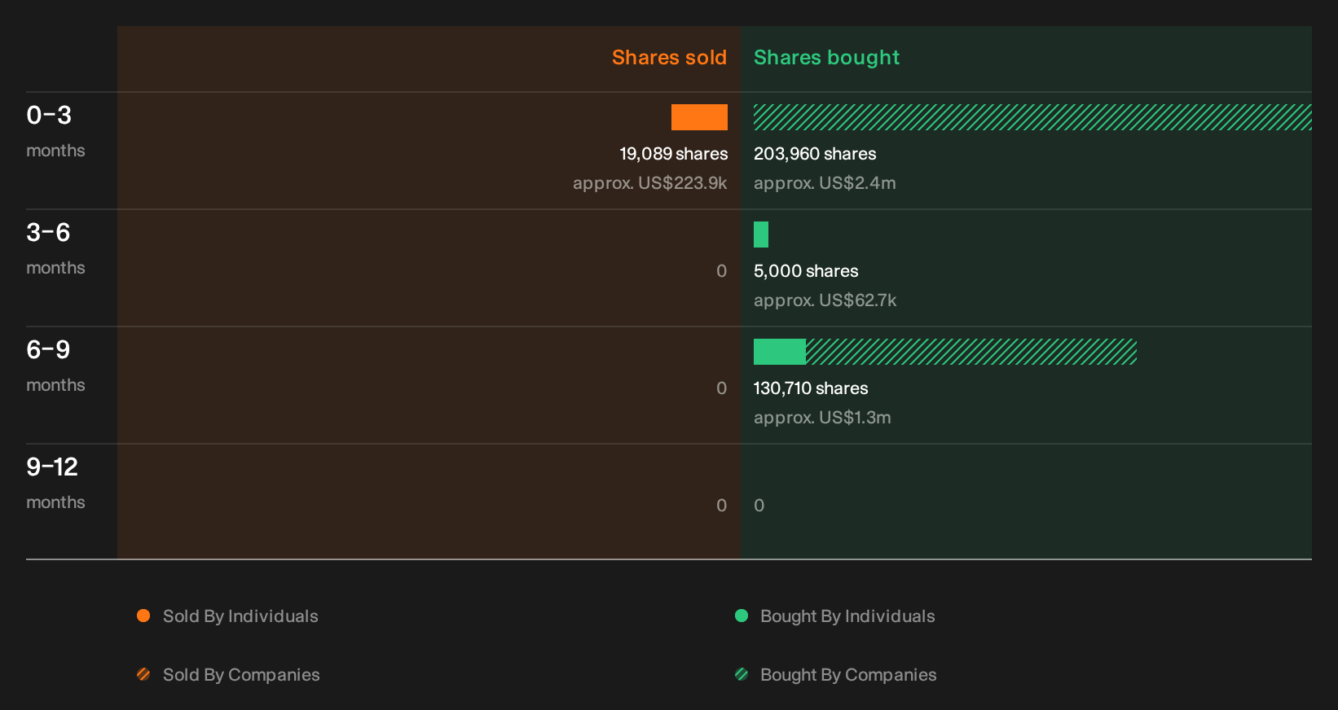Click the striped bought bar for 0-3 months
The height and width of the screenshot is (710, 1338).
[1032, 117]
